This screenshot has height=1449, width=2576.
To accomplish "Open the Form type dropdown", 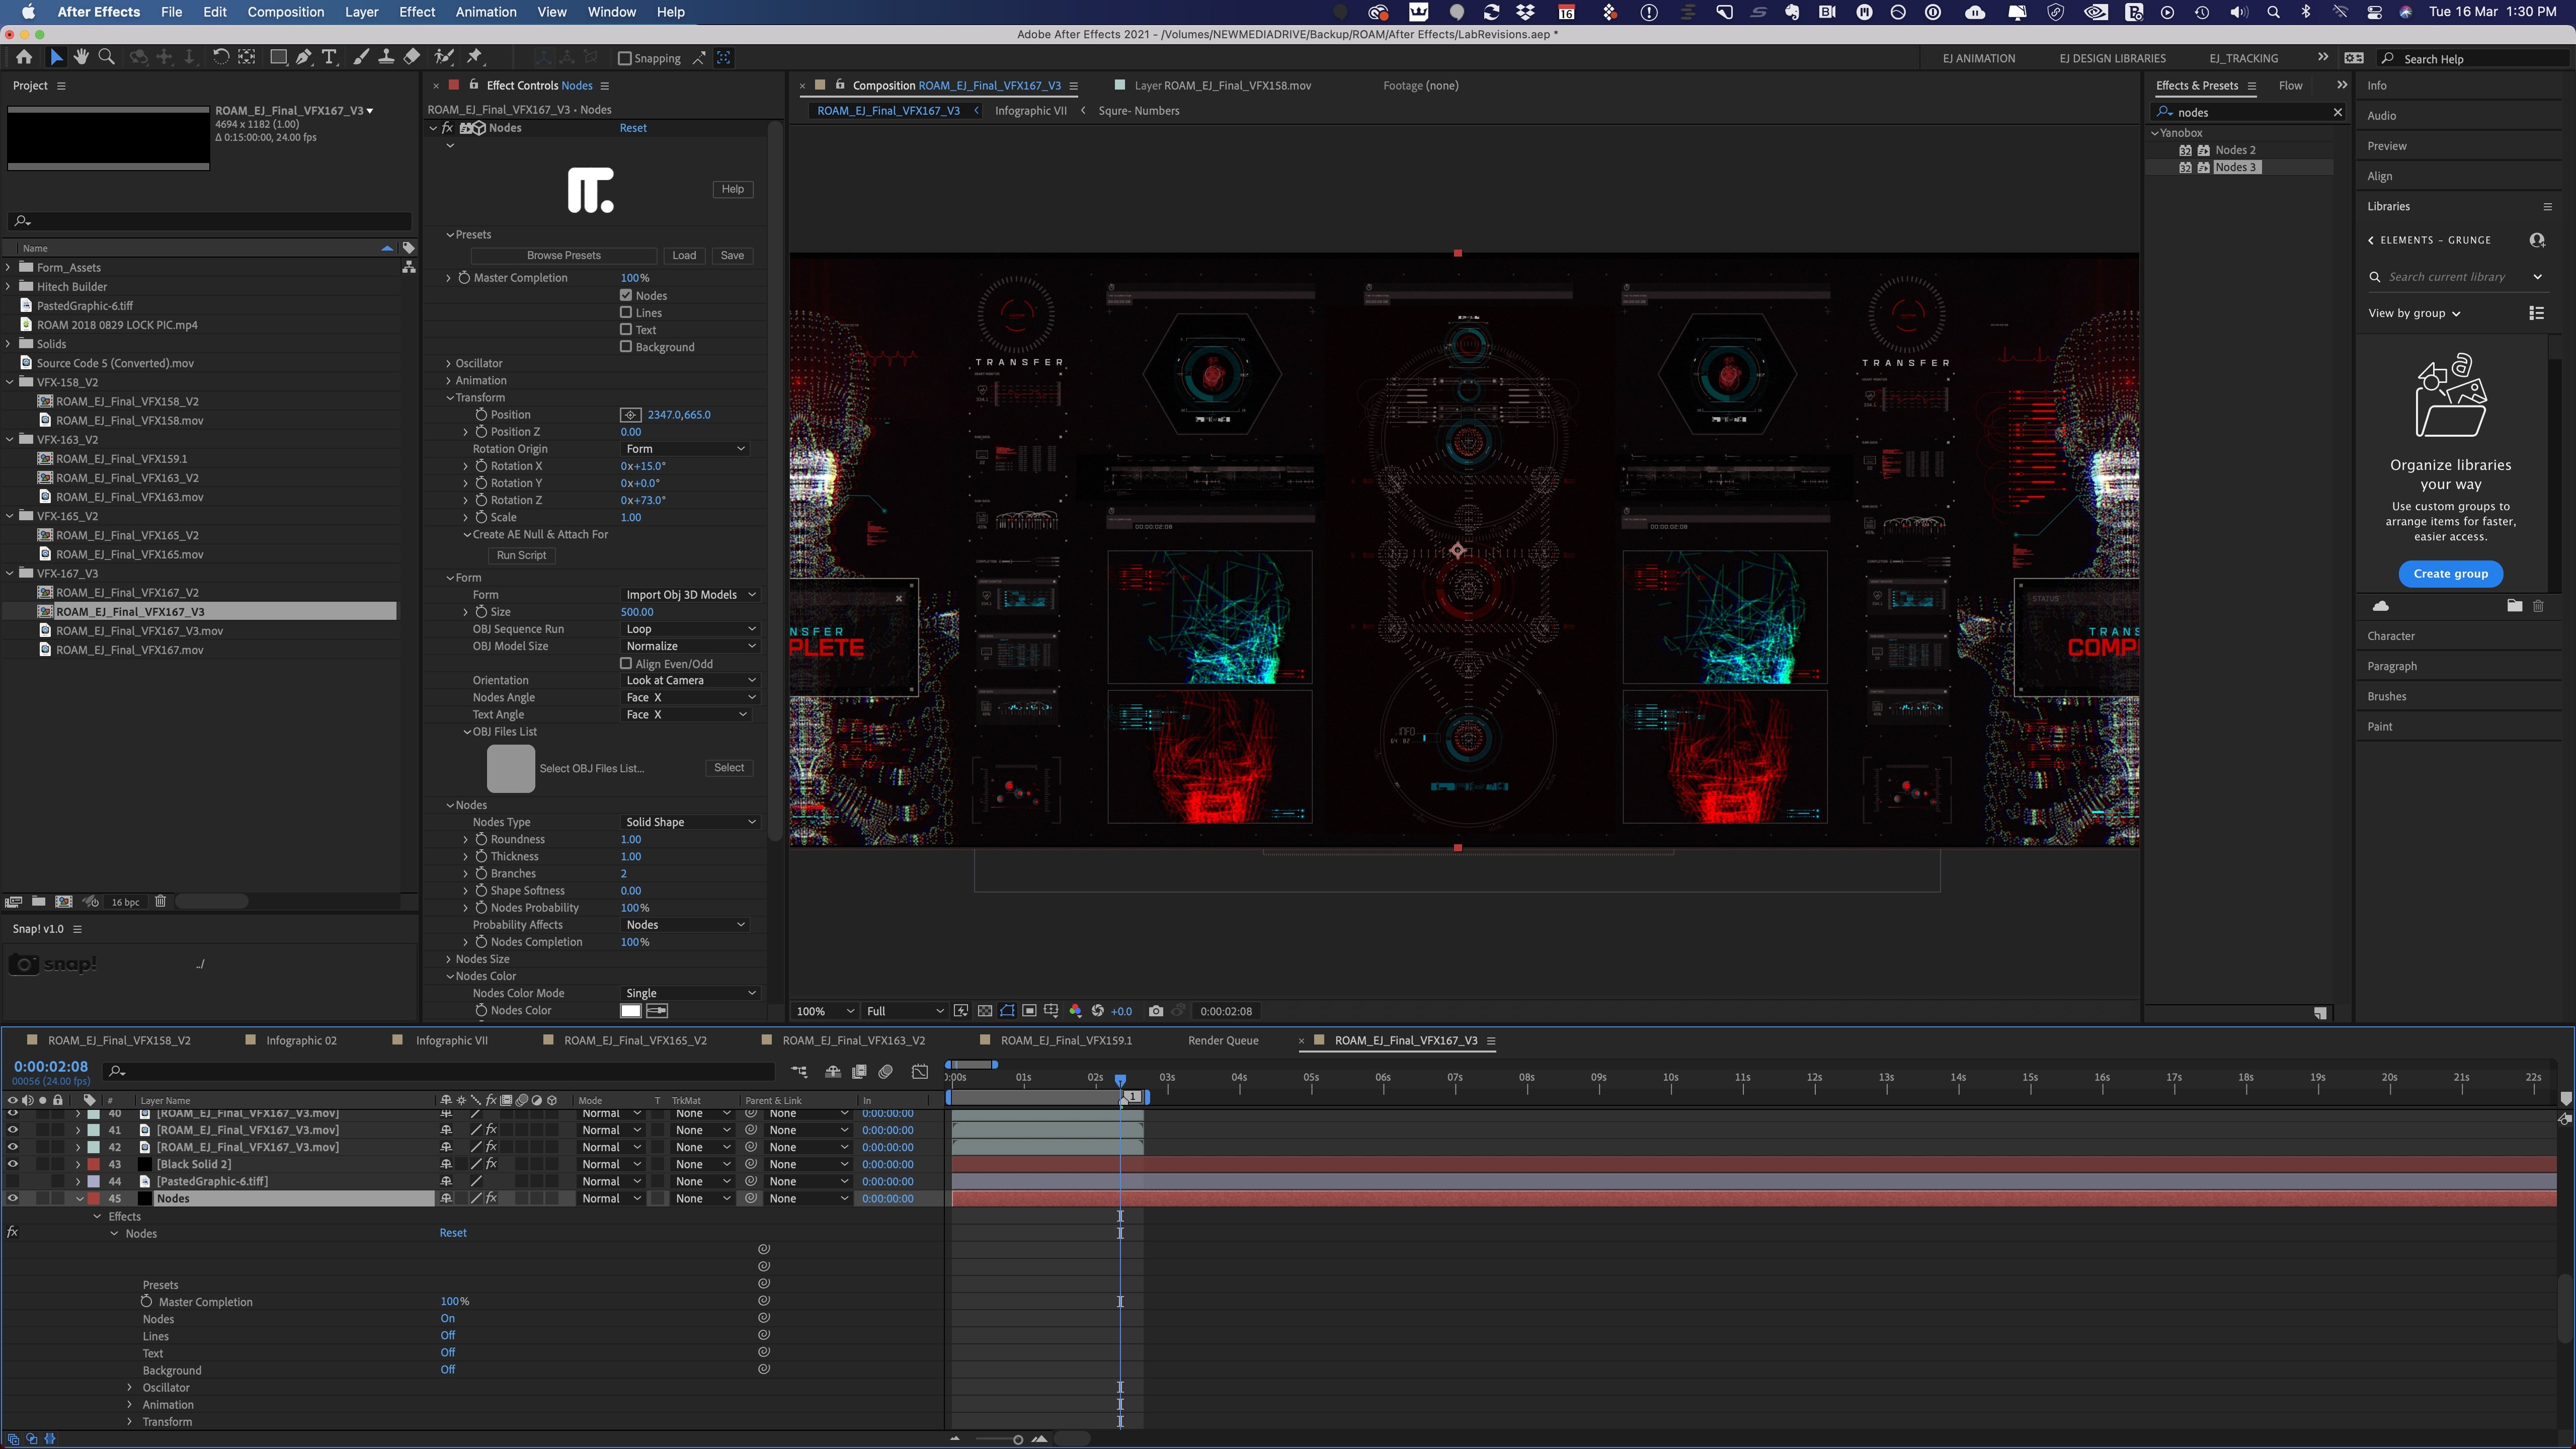I will [690, 594].
